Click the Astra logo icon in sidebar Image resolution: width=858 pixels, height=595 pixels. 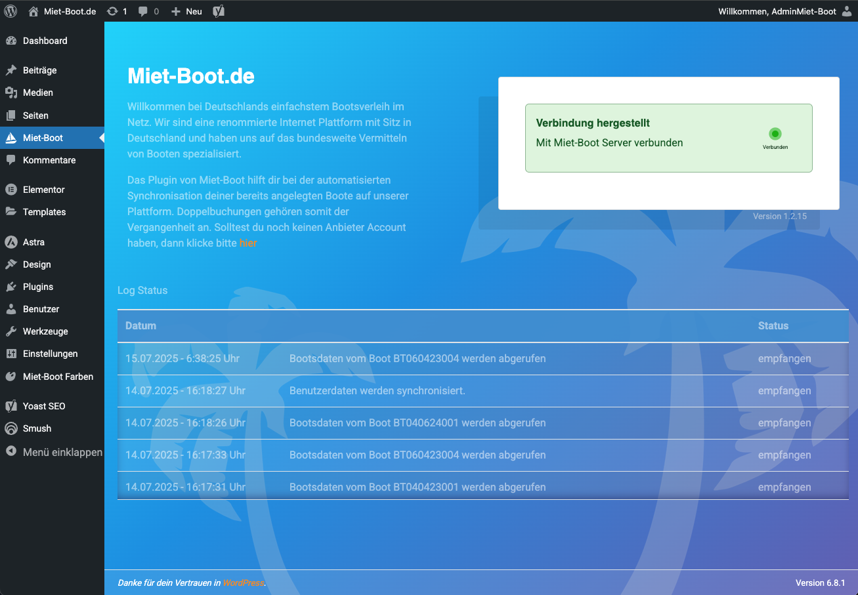pos(11,242)
